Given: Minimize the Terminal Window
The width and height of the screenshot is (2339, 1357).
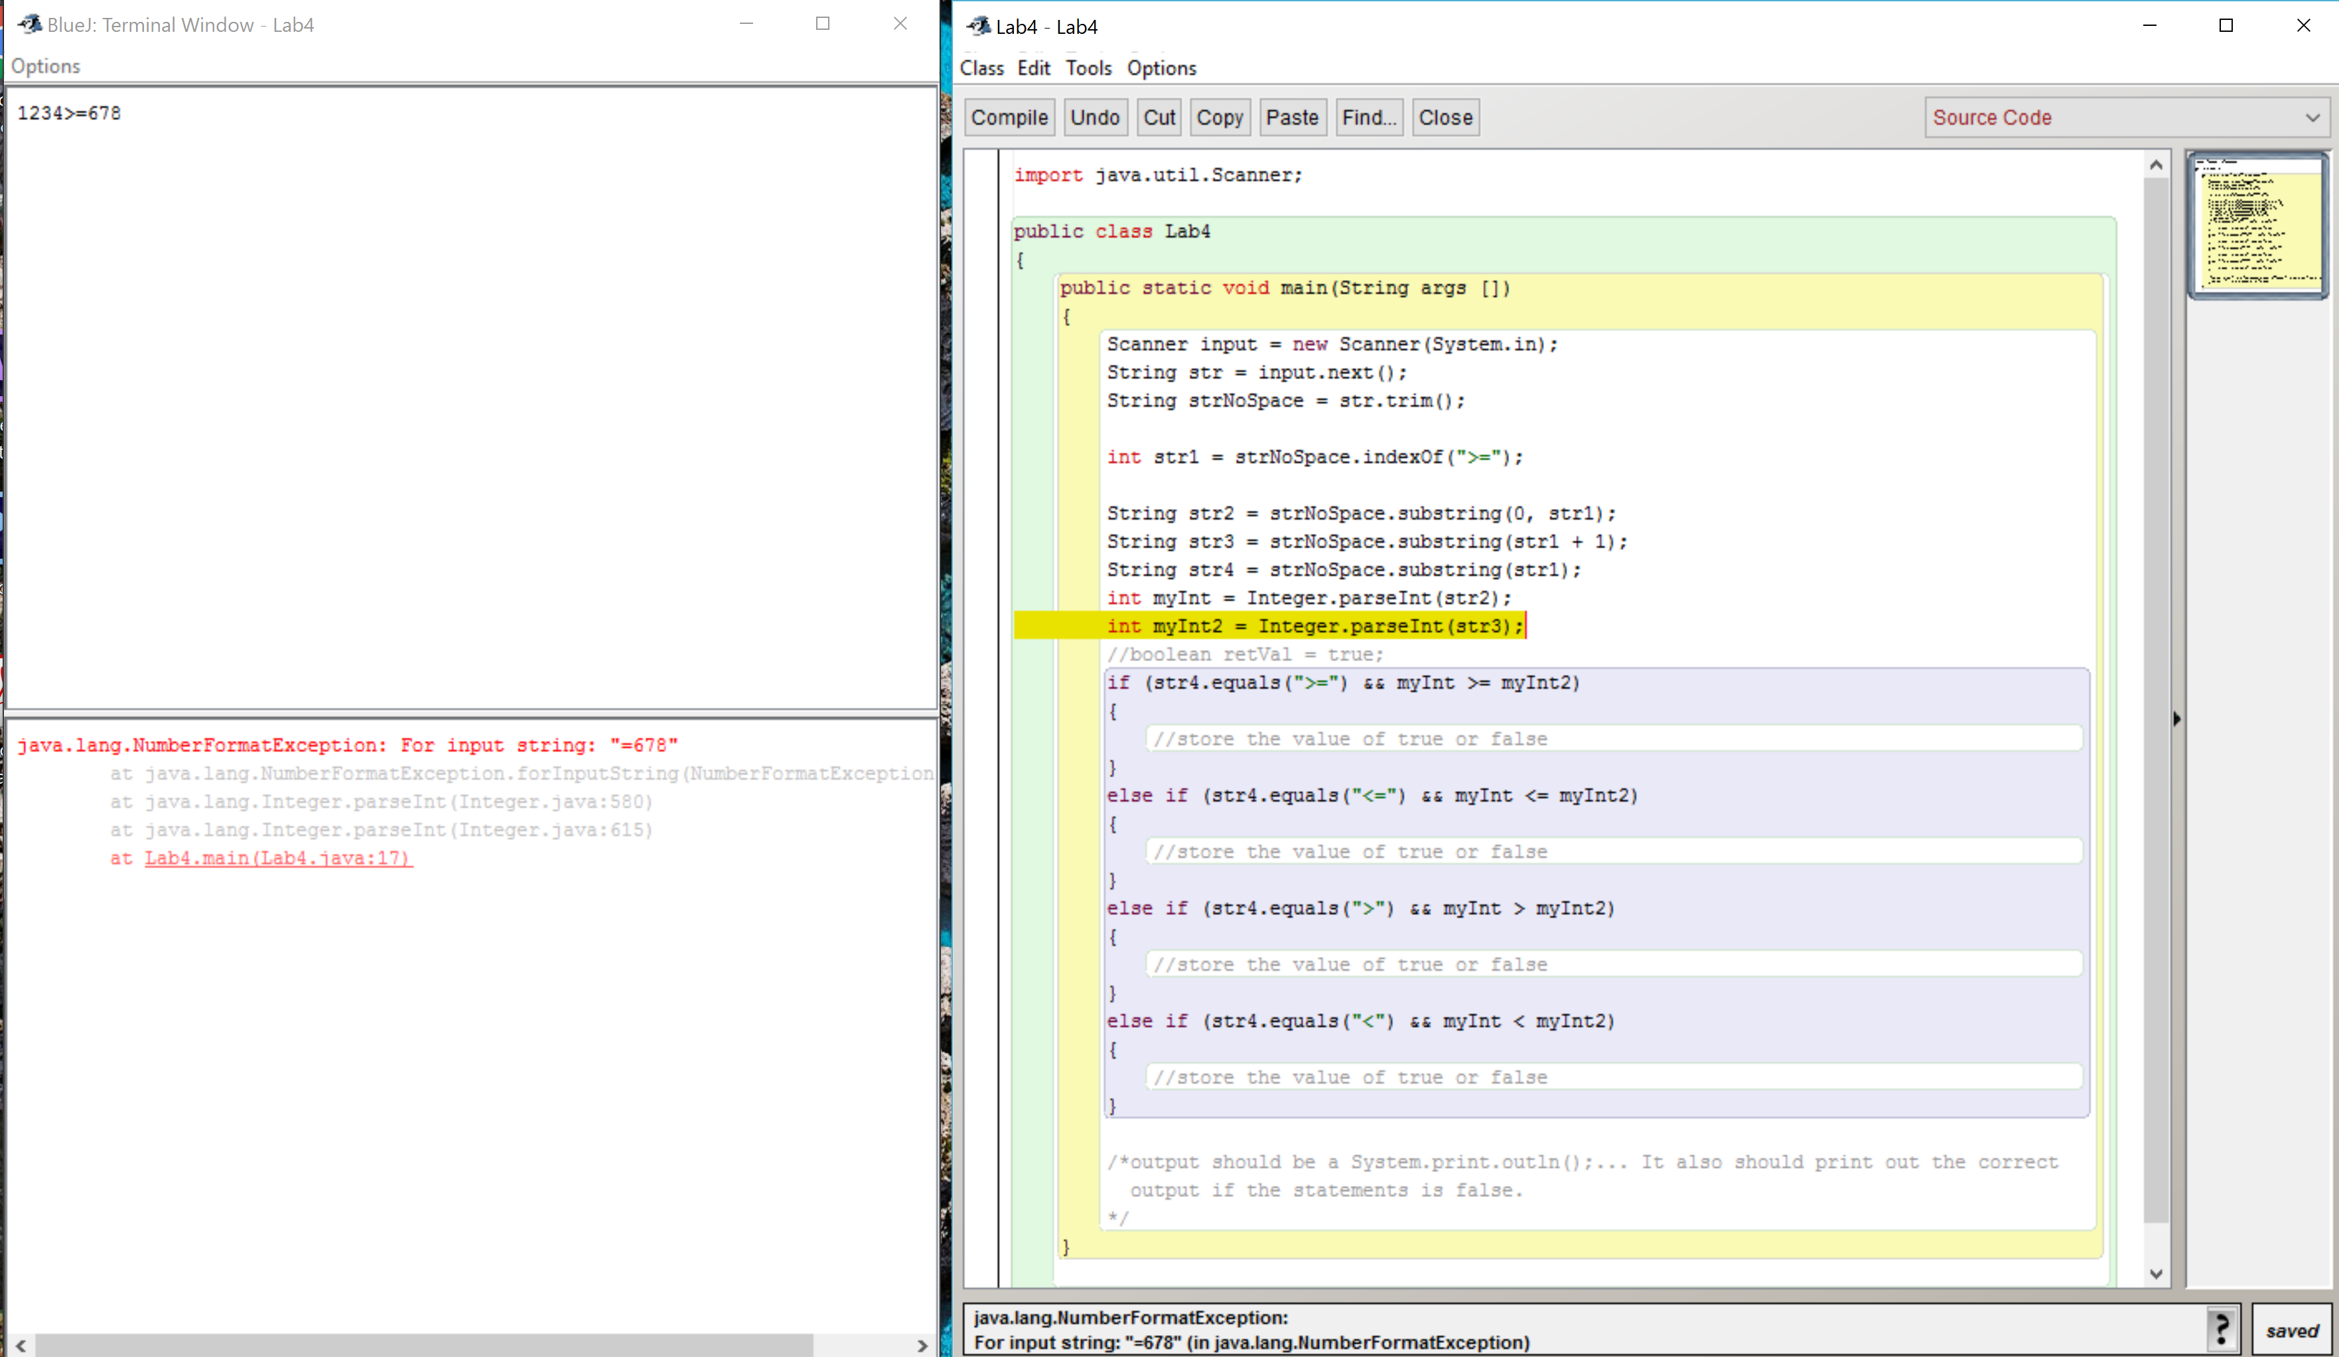Looking at the screenshot, I should click(745, 23).
